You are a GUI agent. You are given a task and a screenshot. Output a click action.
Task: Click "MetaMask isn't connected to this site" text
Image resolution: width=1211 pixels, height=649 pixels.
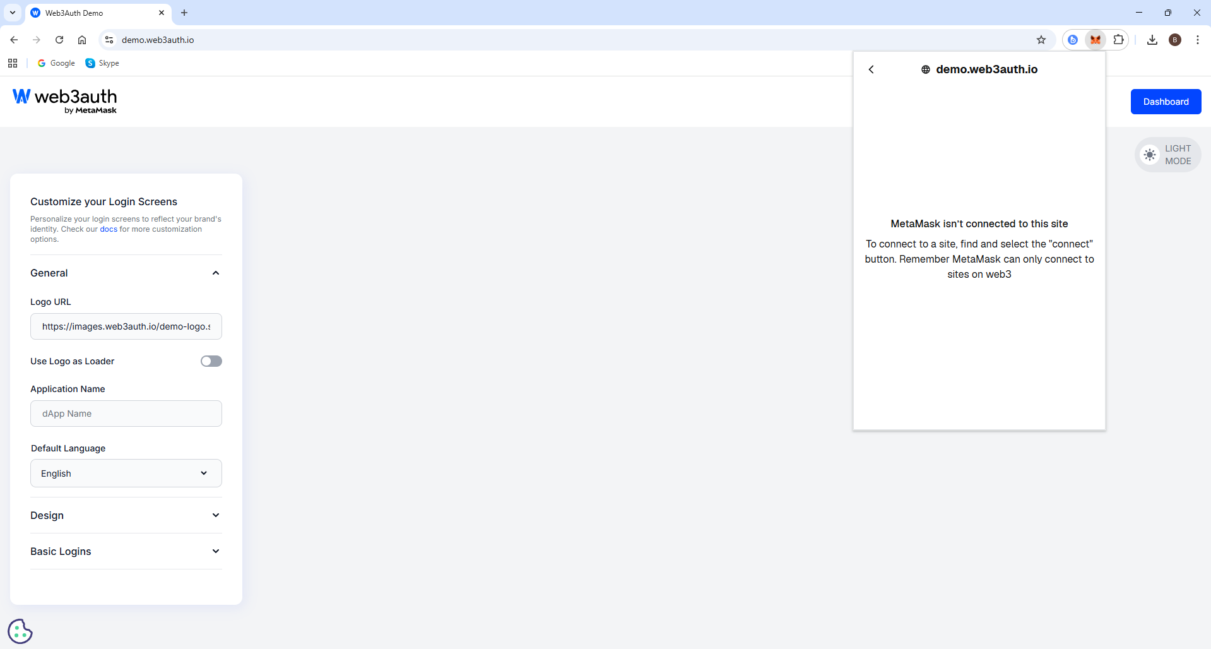[979, 223]
